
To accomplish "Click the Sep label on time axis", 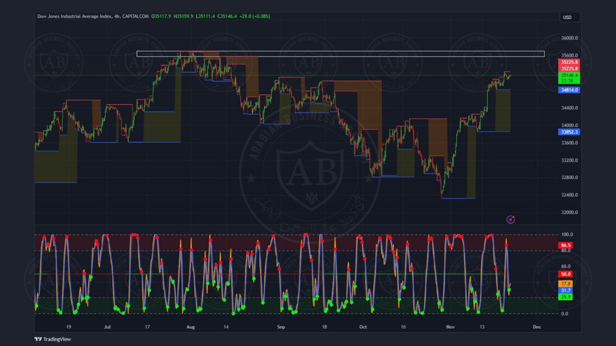I will point(281,327).
